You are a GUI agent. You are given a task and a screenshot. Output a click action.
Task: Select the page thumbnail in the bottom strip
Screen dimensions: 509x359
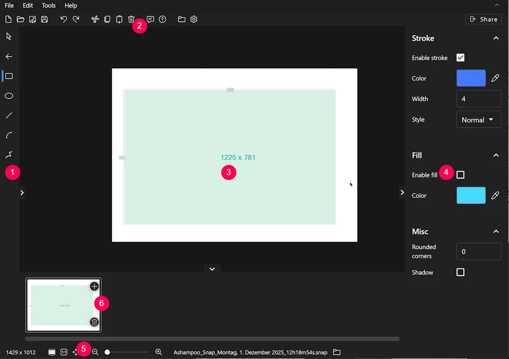point(63,305)
